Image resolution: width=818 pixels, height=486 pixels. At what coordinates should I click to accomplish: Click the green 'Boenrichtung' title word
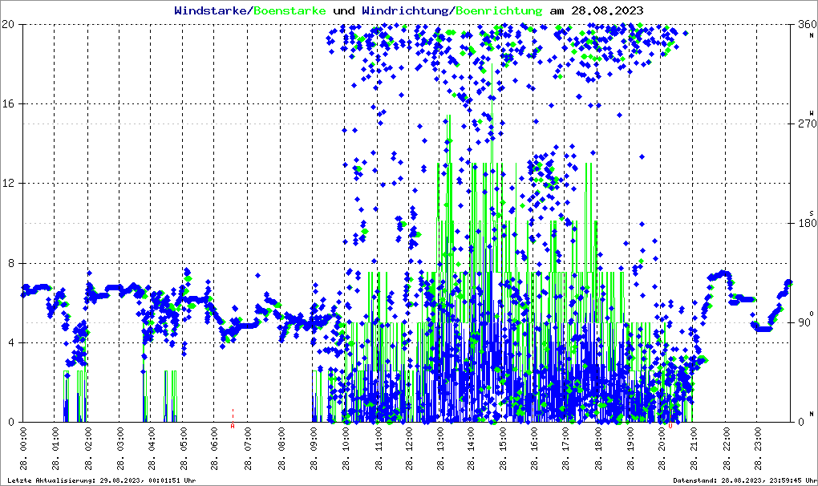[x=499, y=10]
